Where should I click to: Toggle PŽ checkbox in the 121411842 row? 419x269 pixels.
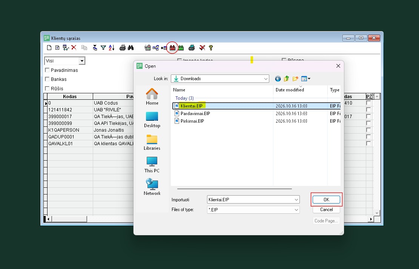368,109
